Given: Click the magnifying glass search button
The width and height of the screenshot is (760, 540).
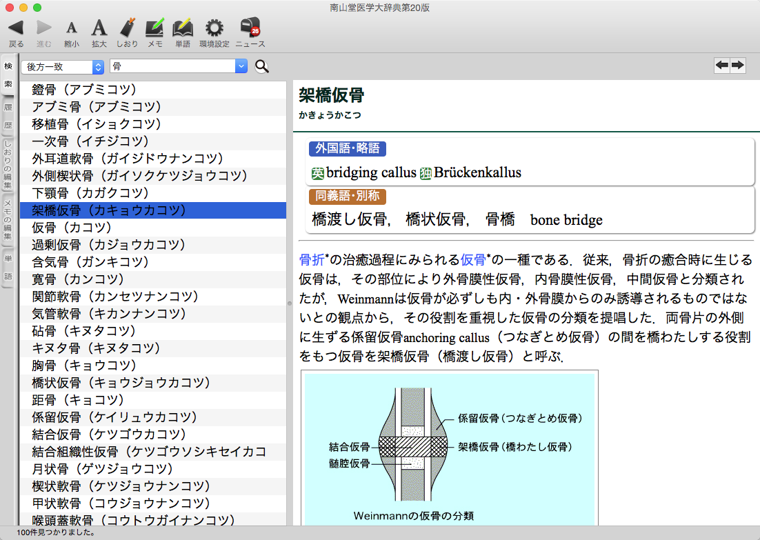Looking at the screenshot, I should pos(262,66).
